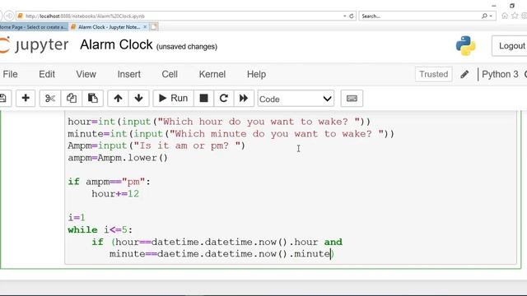Place cursor in the minute=int(input line
527x296 pixels.
(x=231, y=133)
